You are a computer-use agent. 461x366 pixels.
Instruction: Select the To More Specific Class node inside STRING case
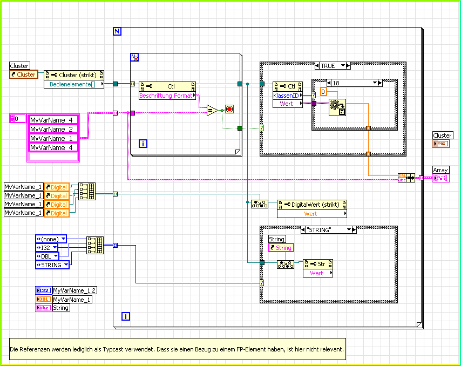tap(286, 265)
